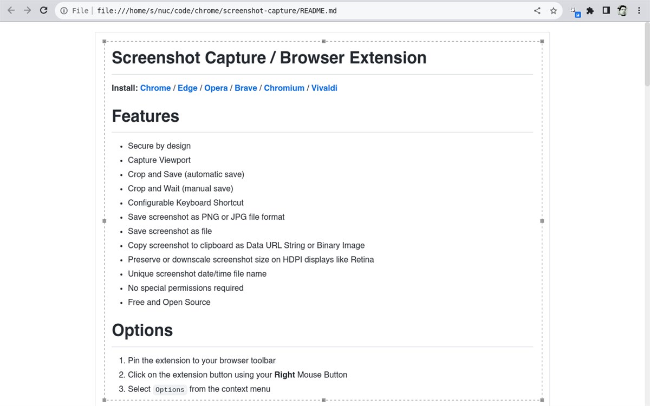650x406 pixels.
Task: Open the Edge install link
Action: [x=187, y=88]
